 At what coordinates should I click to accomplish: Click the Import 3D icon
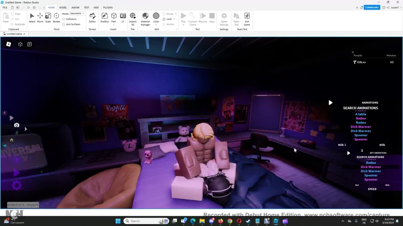pos(133,18)
